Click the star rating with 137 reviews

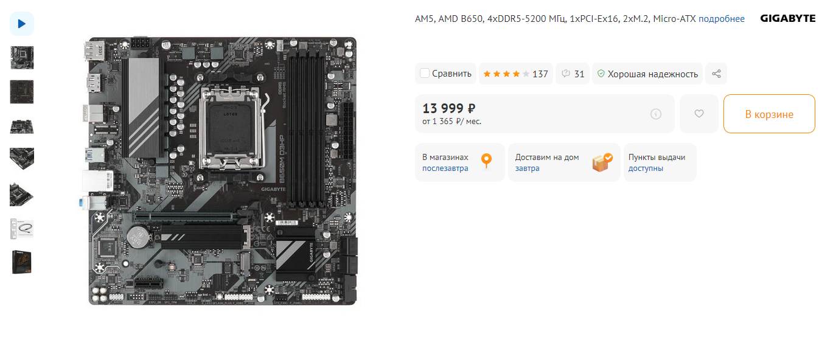coord(516,74)
